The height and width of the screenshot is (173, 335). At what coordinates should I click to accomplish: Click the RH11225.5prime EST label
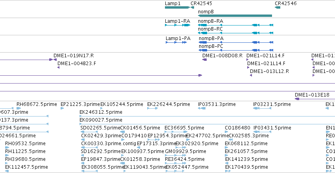point(25,151)
